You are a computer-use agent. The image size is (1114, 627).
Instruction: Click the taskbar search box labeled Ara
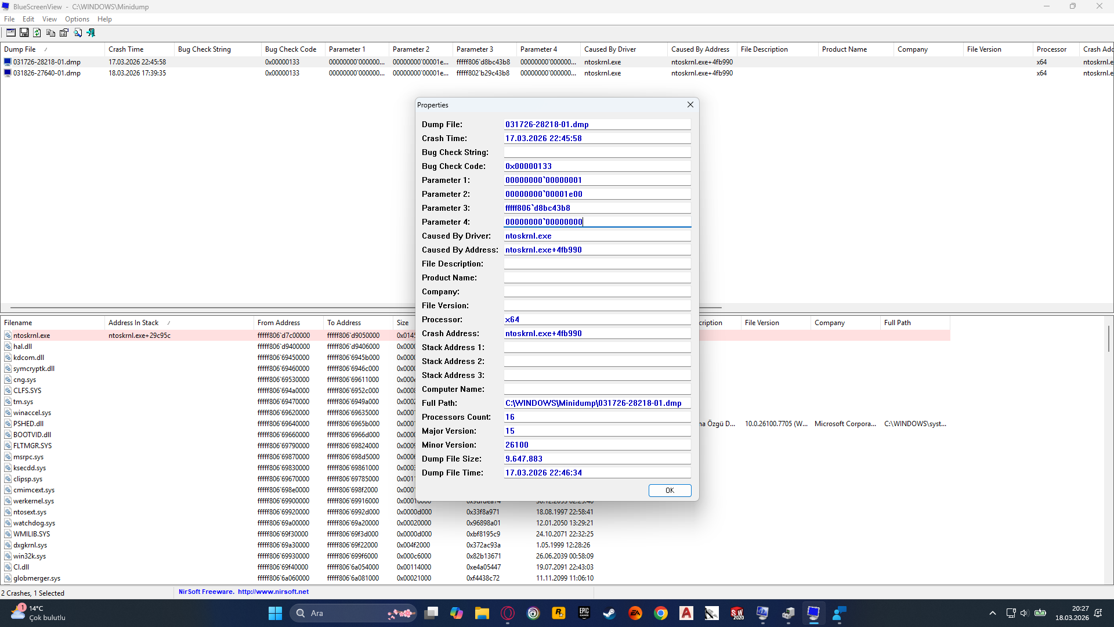tap(353, 613)
